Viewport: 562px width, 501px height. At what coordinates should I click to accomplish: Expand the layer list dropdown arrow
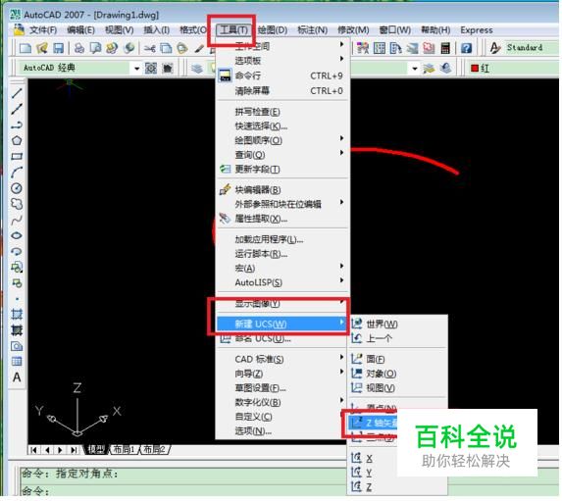[x=415, y=68]
